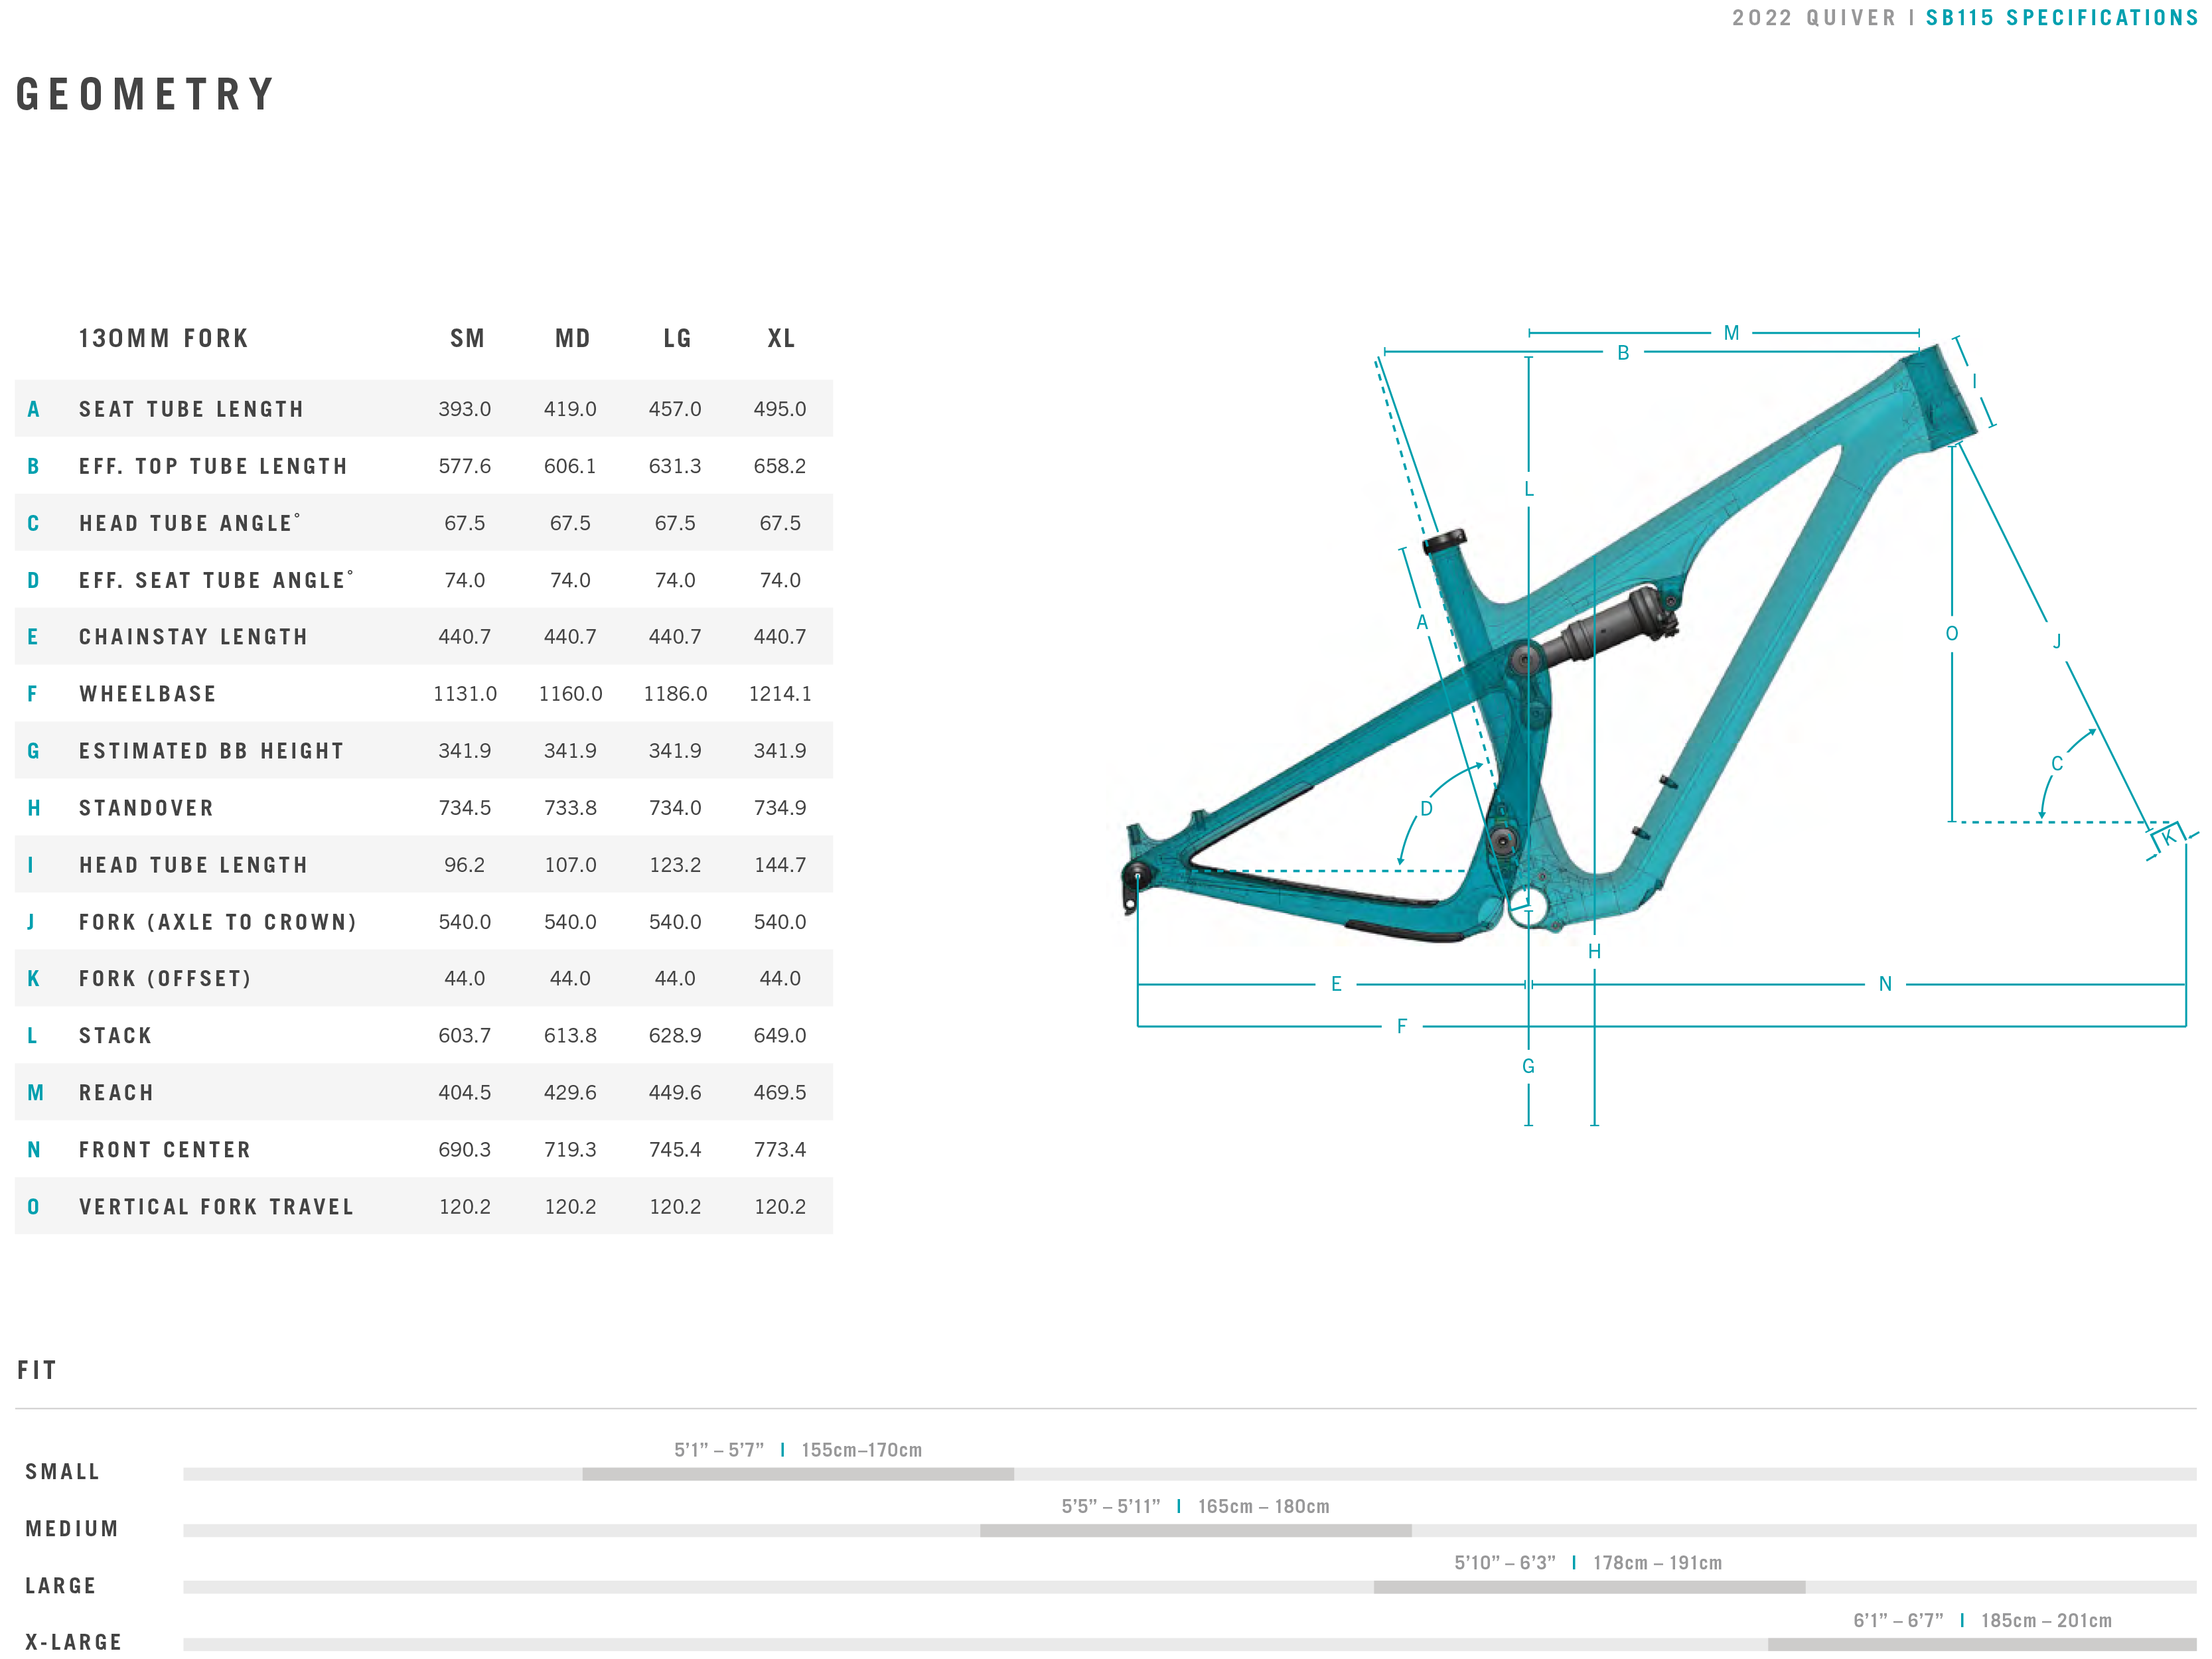Click the LG top tube value 631.3
Image resolution: width=2212 pixels, height=1659 pixels.
pos(675,466)
